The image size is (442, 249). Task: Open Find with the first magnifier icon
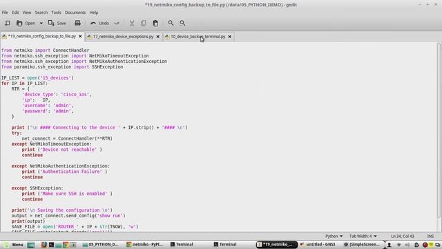[x=171, y=23]
